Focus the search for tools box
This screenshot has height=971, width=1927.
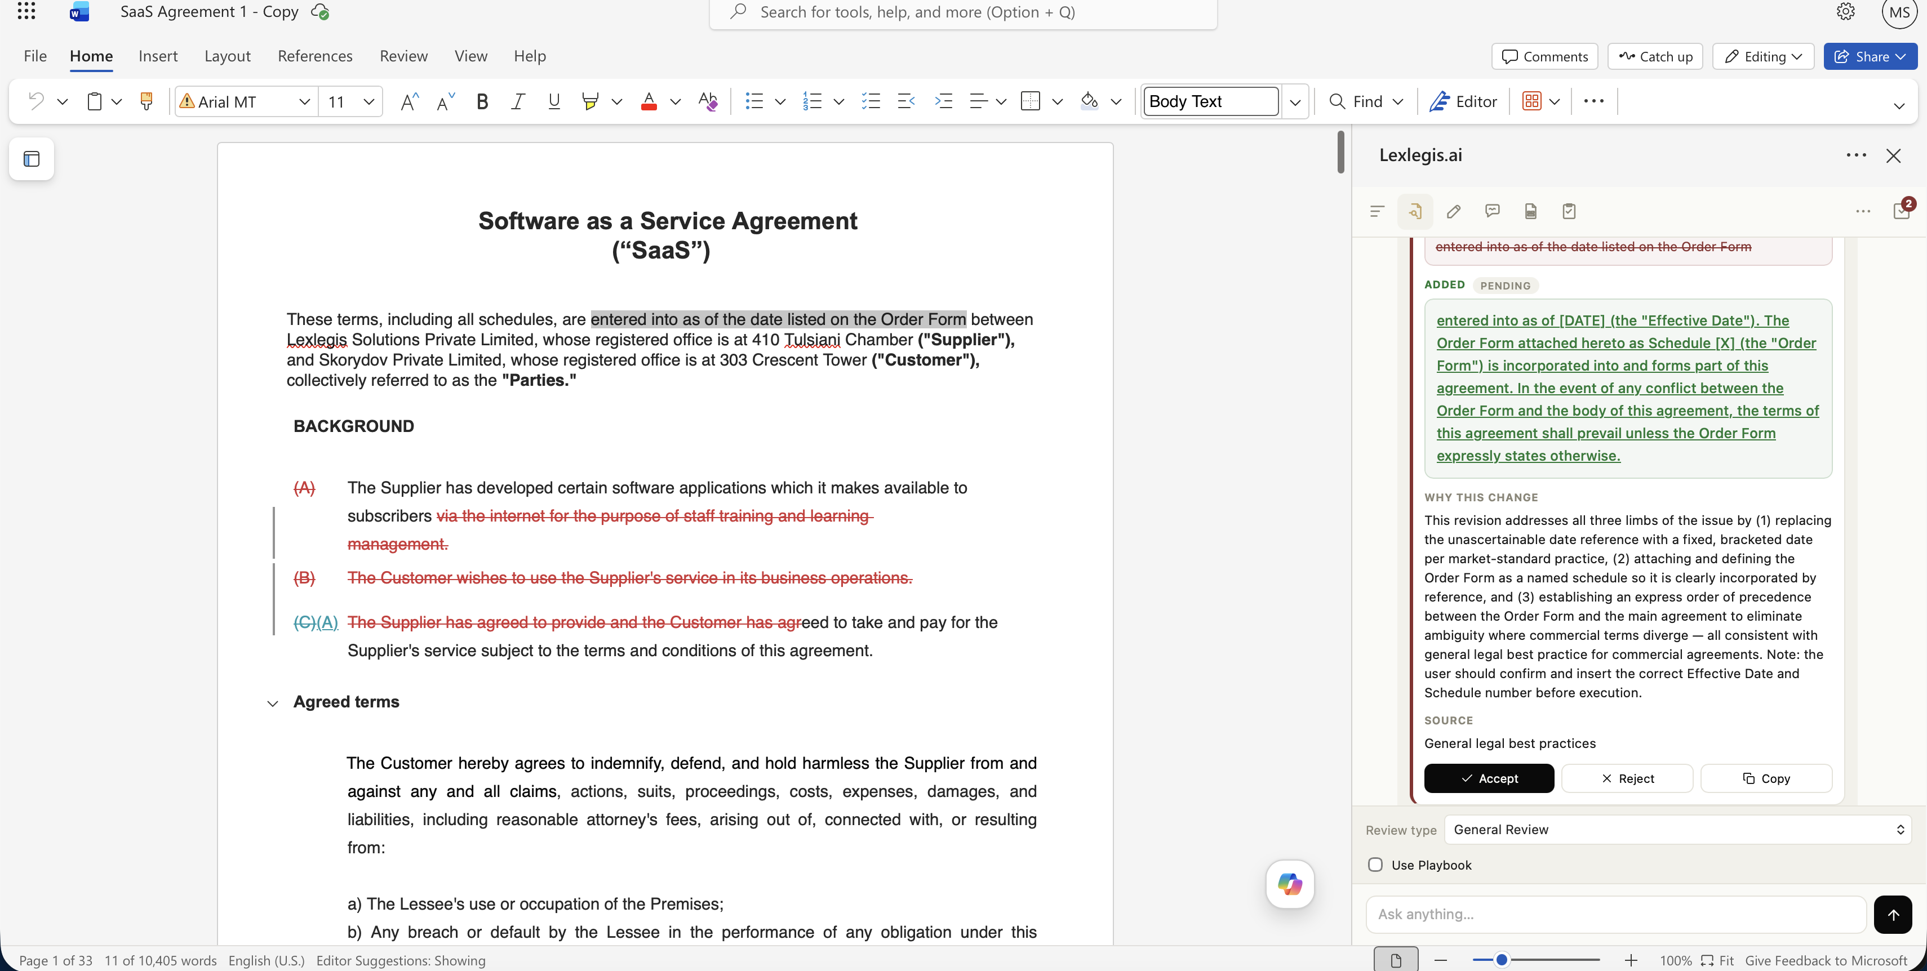963,12
